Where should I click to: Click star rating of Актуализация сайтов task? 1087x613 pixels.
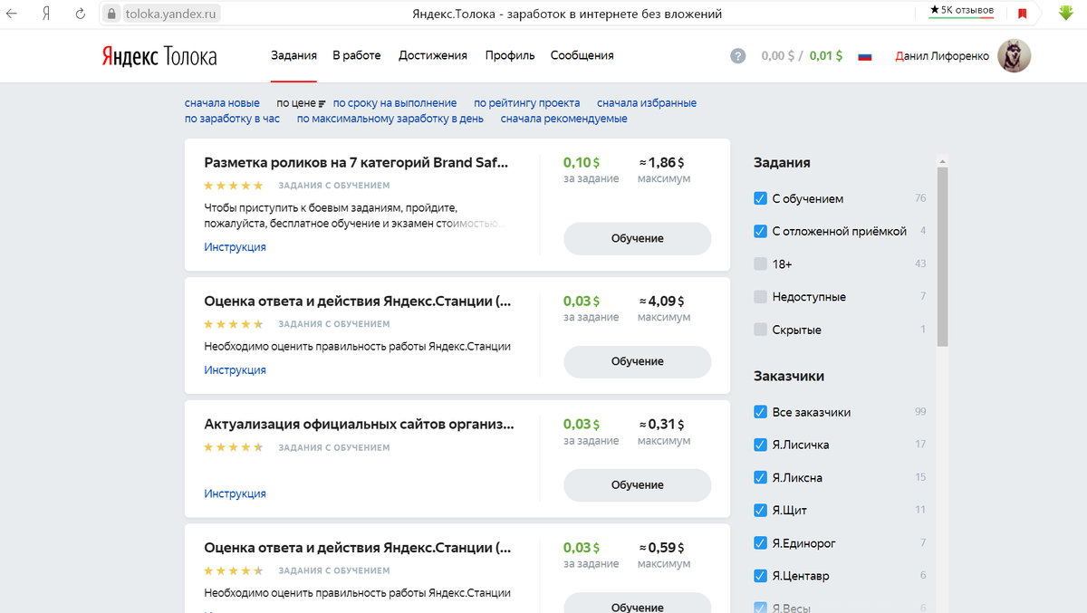(x=234, y=447)
